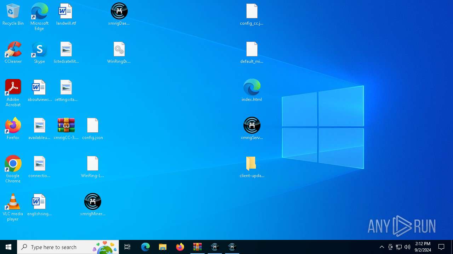Select the Google Chrome shortcut
This screenshot has width=453, height=254.
point(13,169)
